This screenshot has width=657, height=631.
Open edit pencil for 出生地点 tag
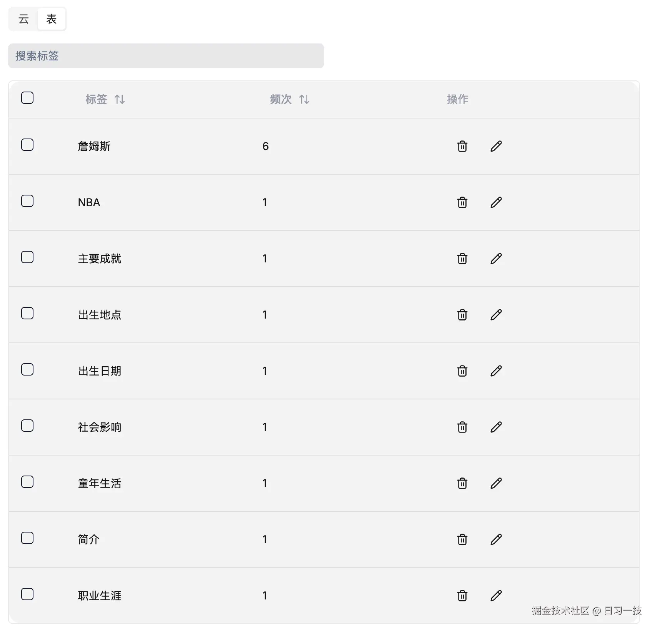(496, 315)
